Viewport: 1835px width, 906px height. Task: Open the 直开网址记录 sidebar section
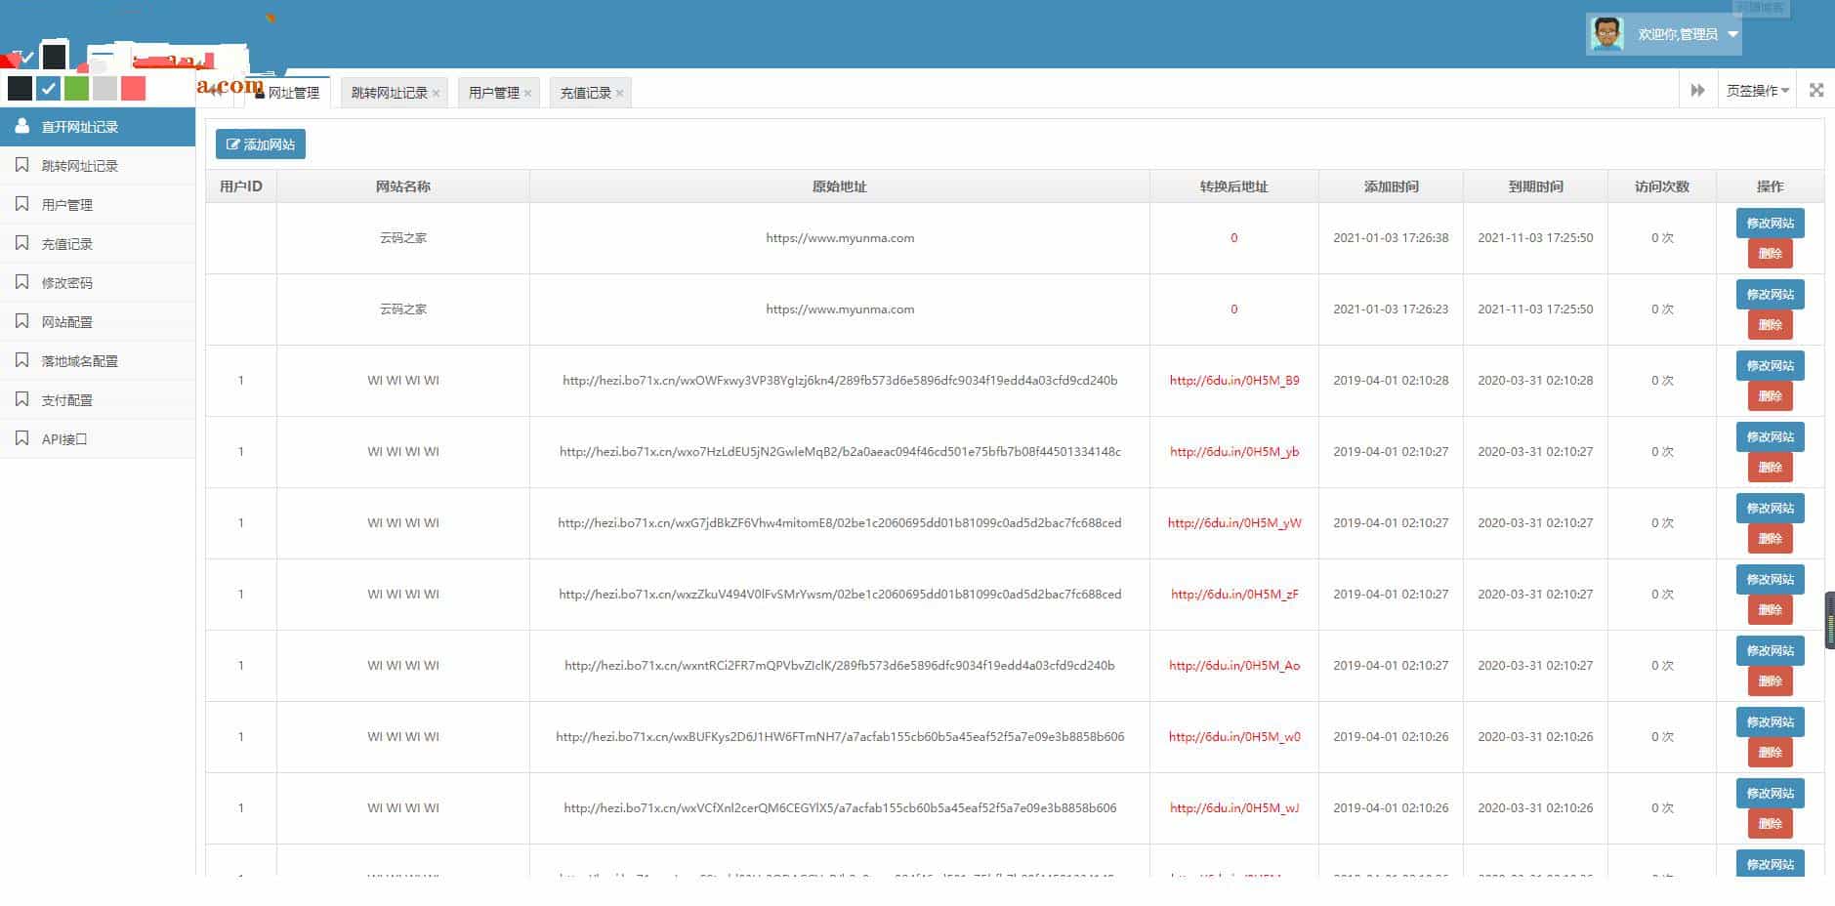point(78,126)
